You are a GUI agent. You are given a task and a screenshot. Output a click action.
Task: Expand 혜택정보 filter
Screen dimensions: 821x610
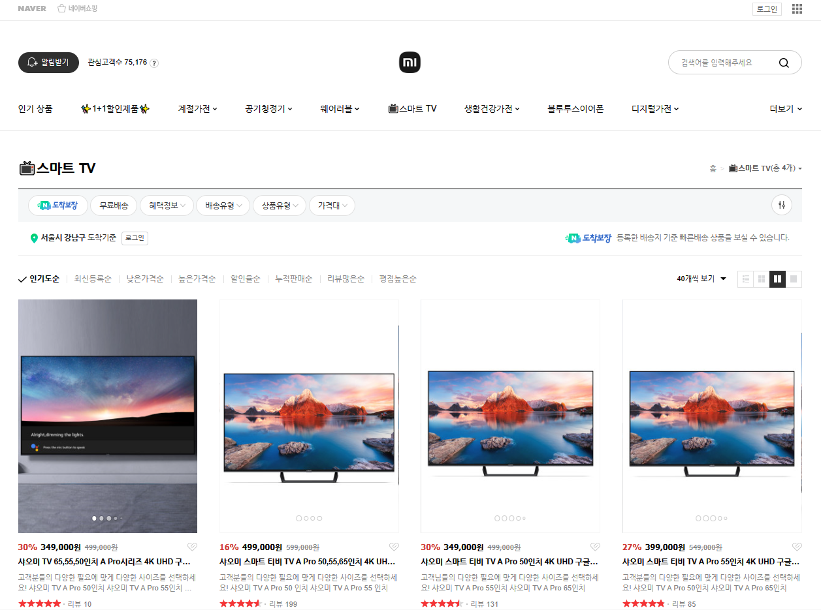(167, 206)
